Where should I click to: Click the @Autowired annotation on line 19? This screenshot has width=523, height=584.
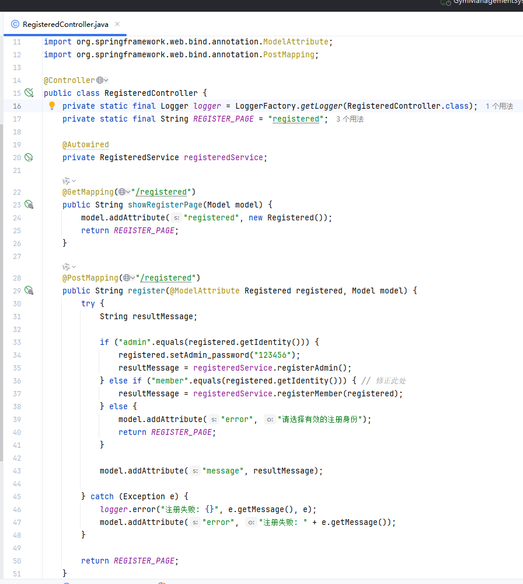(86, 144)
